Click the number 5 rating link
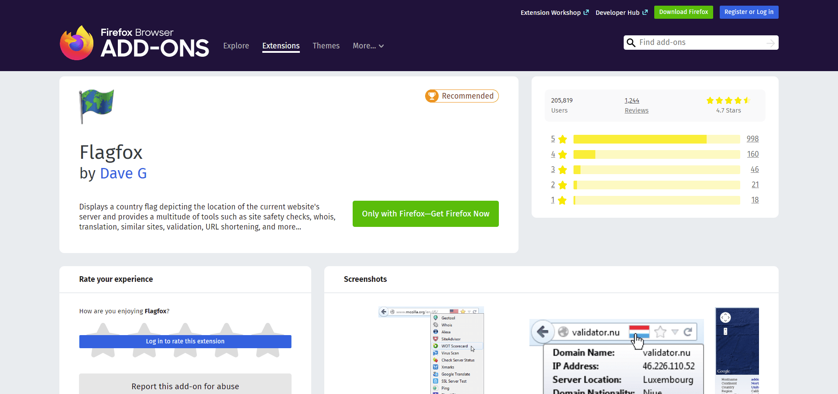This screenshot has width=838, height=394. coord(553,139)
